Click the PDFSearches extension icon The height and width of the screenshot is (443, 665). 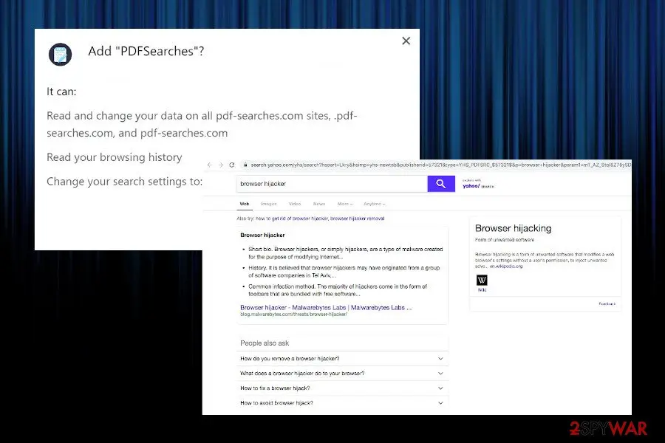[61, 54]
